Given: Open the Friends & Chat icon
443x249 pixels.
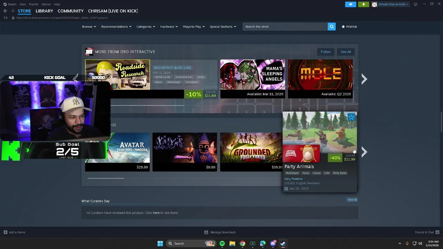Looking at the screenshot, I should coord(437,232).
